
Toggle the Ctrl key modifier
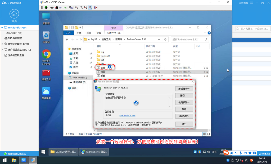(x=61, y=7)
